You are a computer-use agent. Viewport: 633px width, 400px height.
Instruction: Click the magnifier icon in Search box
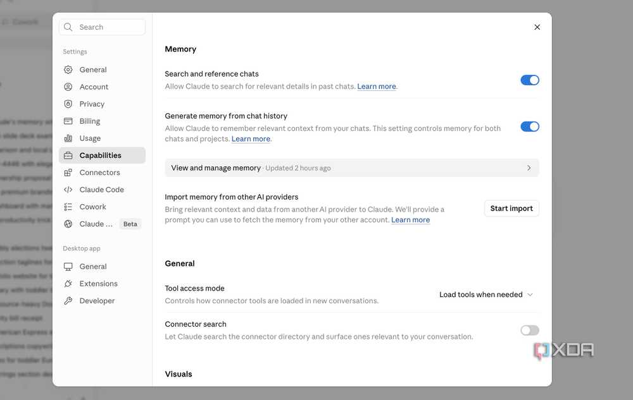68,27
